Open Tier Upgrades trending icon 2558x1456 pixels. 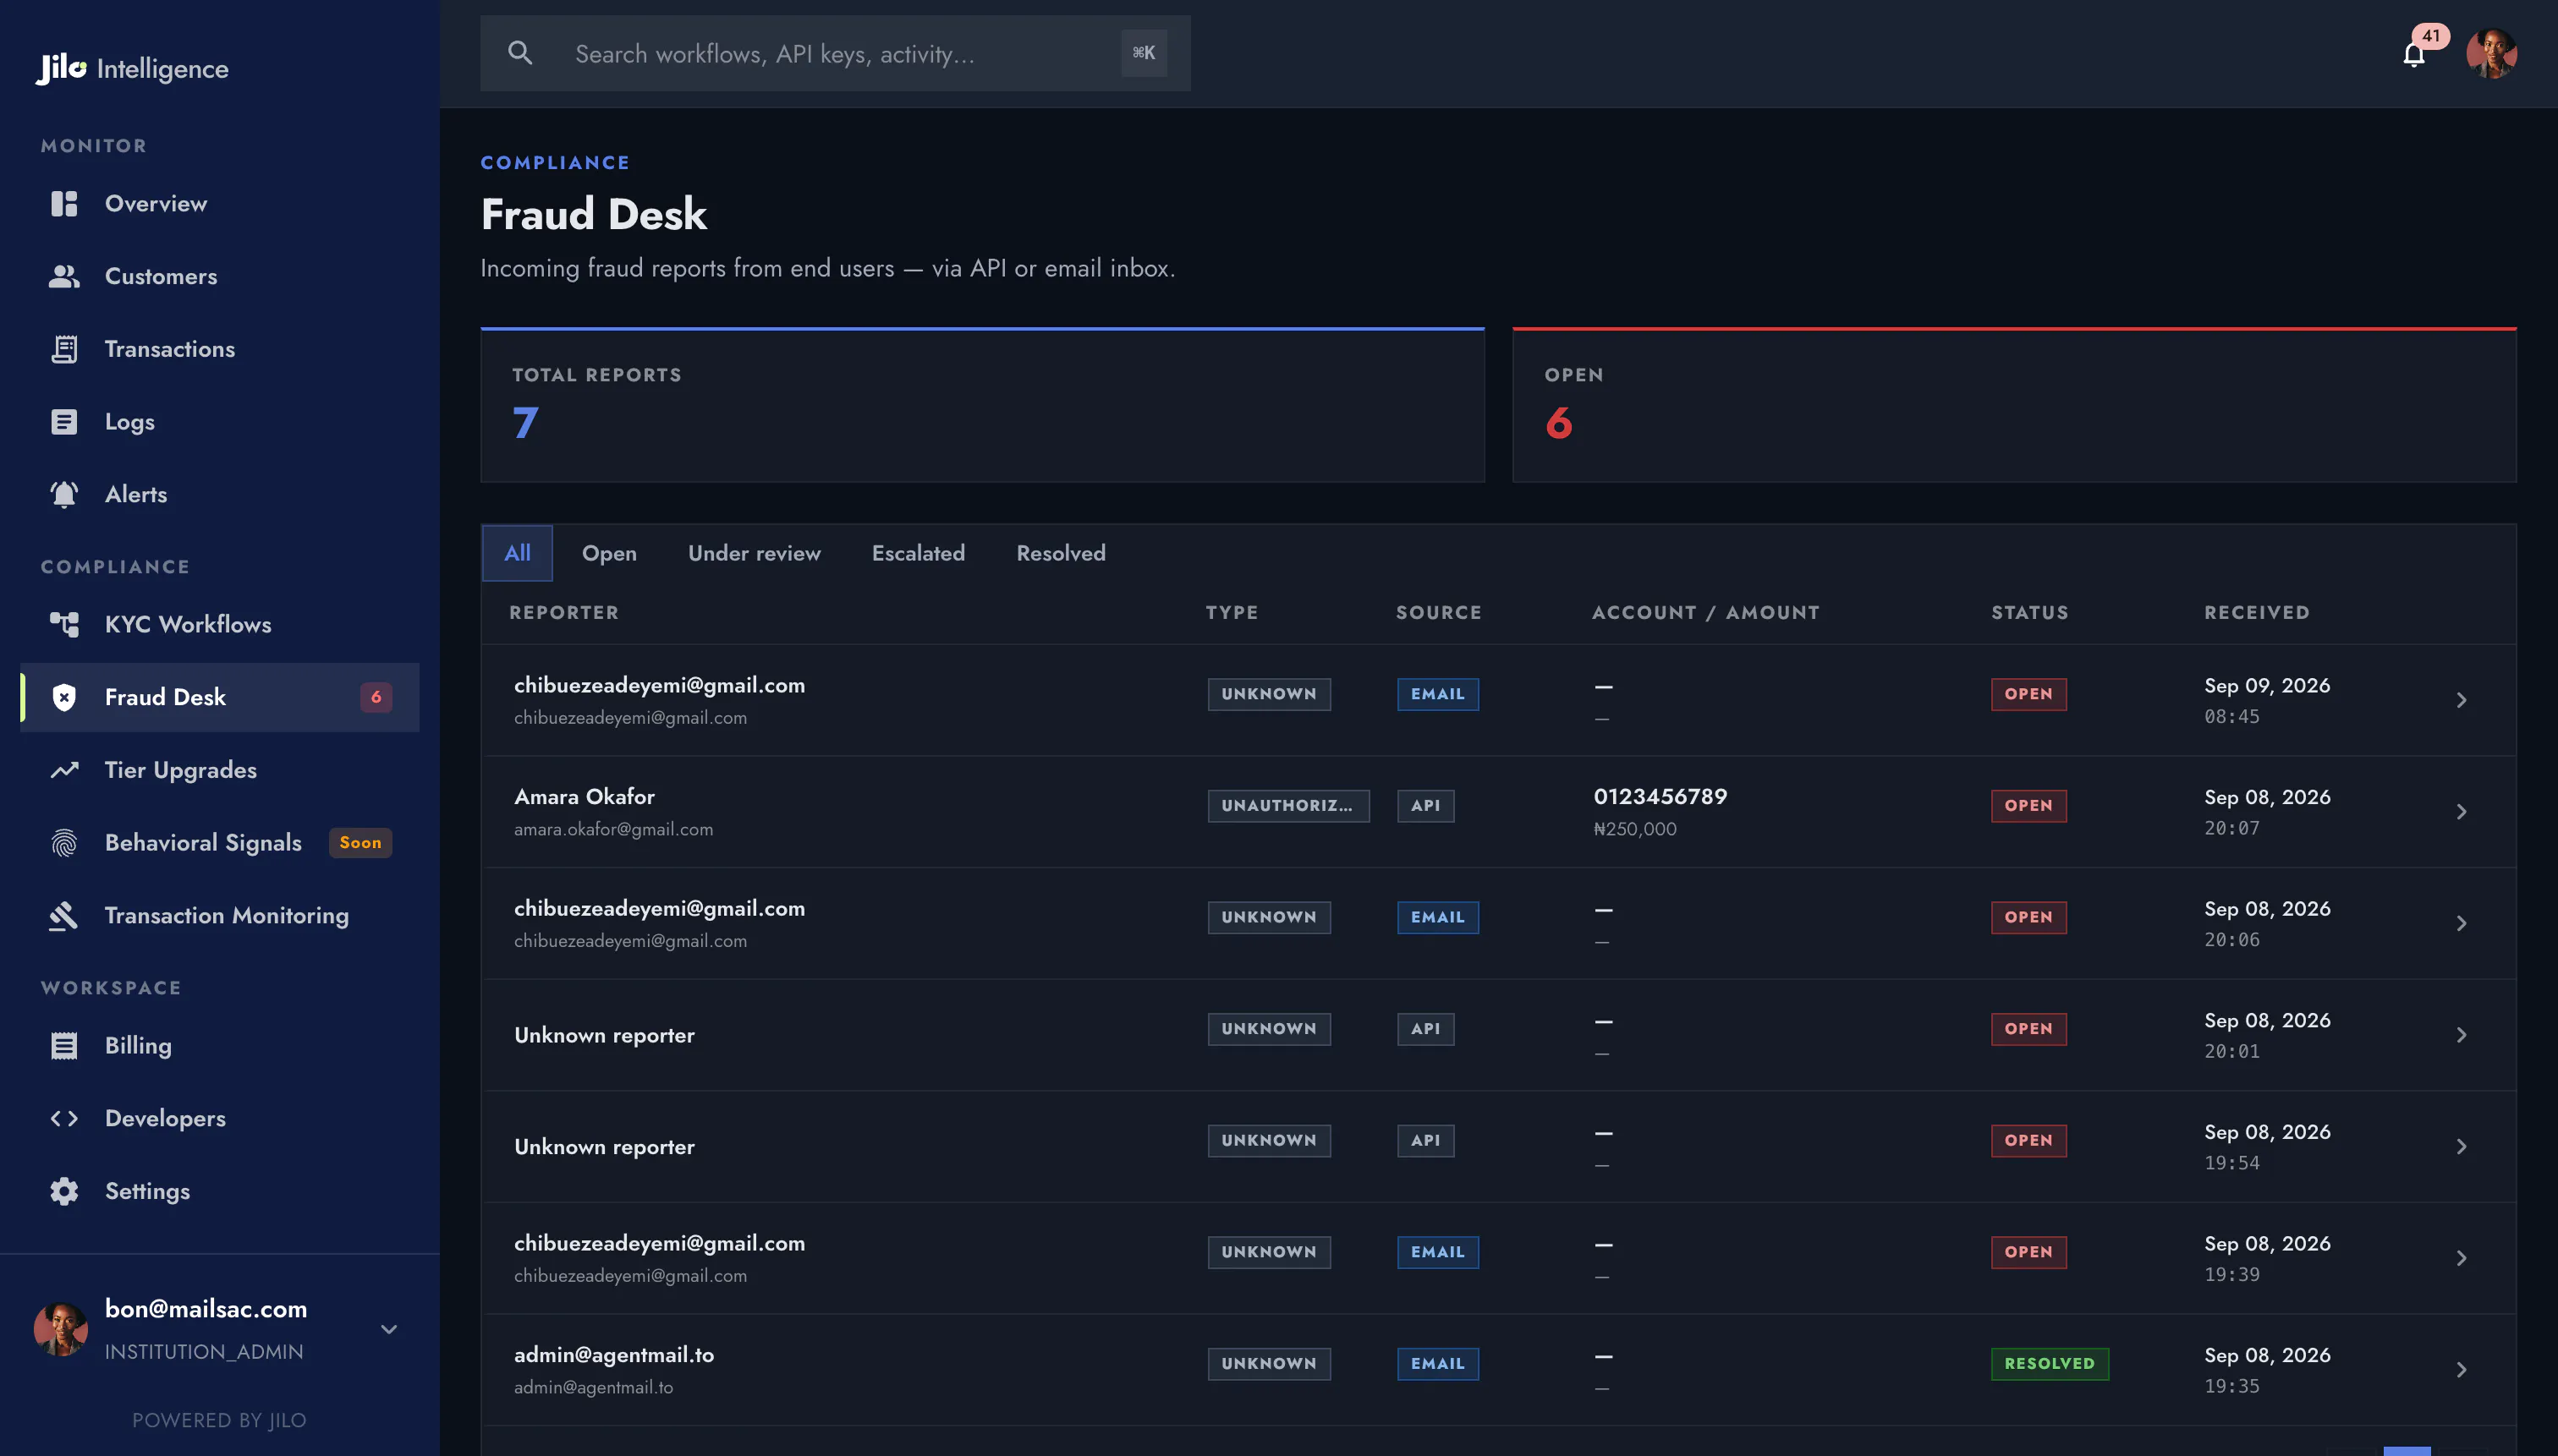tap(64, 770)
